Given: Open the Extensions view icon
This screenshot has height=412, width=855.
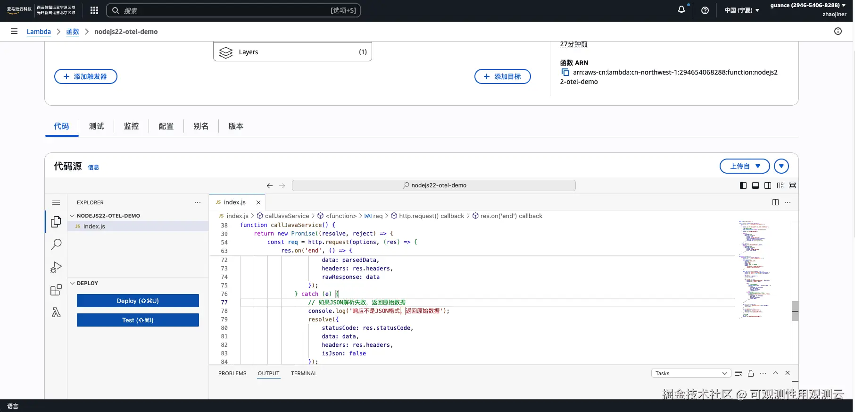Looking at the screenshot, I should click(x=56, y=290).
